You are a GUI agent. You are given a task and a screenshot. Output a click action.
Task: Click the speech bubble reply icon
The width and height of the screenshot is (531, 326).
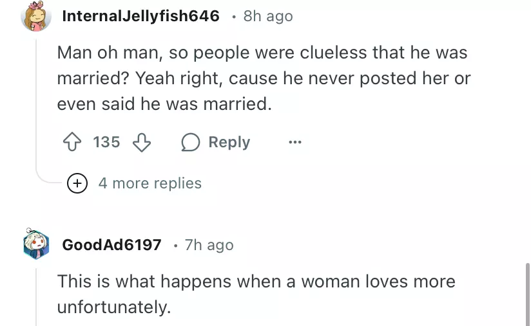pos(191,142)
